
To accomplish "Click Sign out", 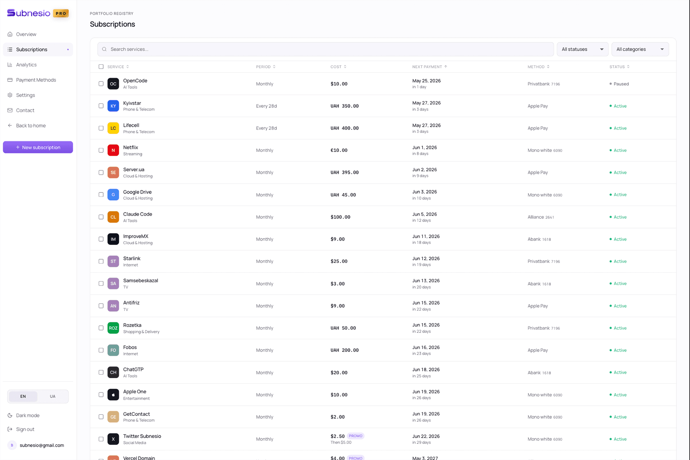I will coord(25,429).
